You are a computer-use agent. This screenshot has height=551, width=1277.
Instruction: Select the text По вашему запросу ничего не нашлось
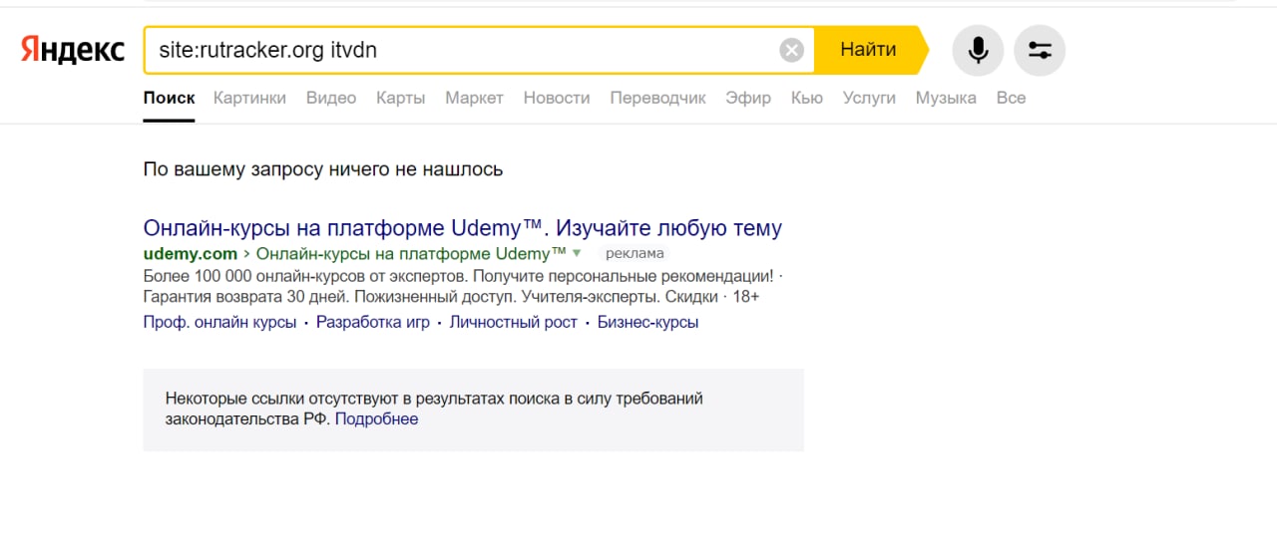[323, 169]
